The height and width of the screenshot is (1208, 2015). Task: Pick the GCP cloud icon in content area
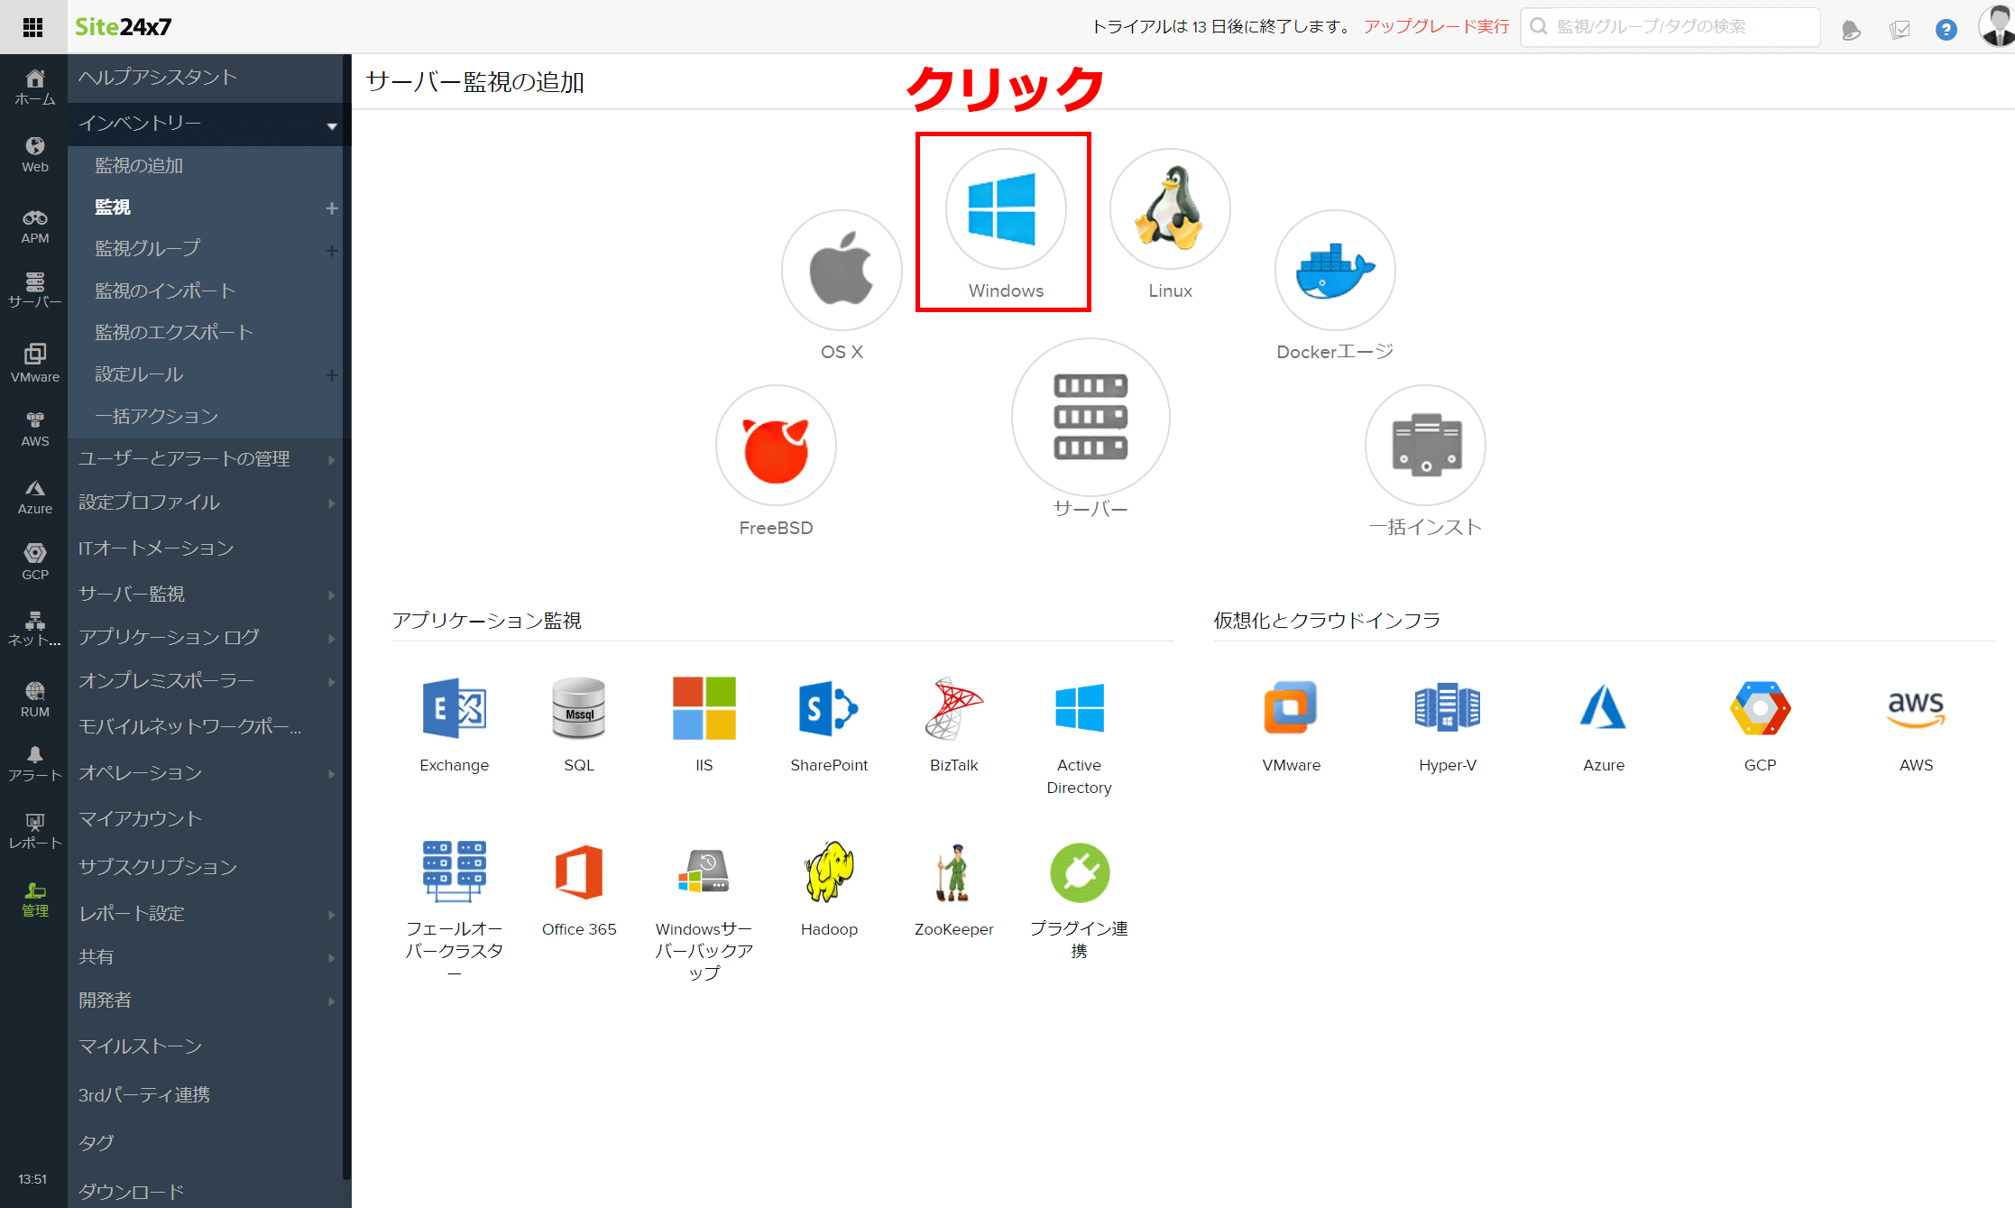click(x=1760, y=708)
